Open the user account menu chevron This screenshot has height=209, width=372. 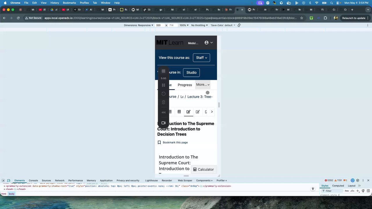point(212,43)
